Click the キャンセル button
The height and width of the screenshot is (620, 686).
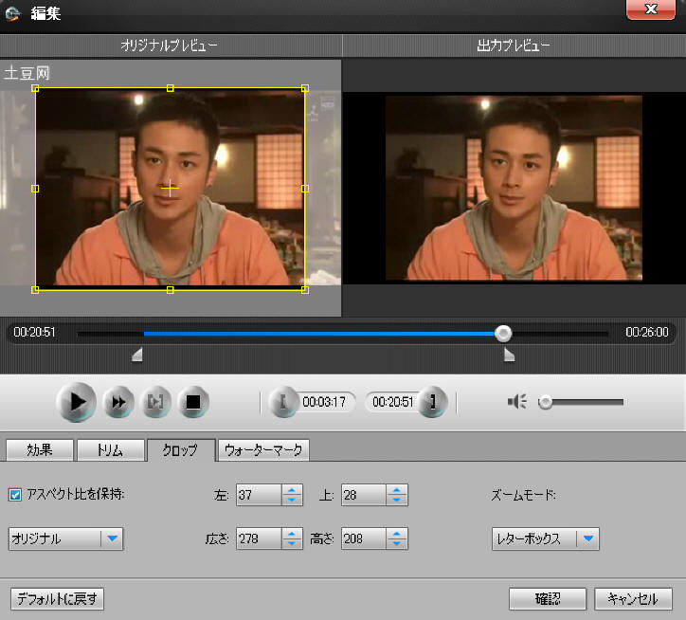coord(633,598)
